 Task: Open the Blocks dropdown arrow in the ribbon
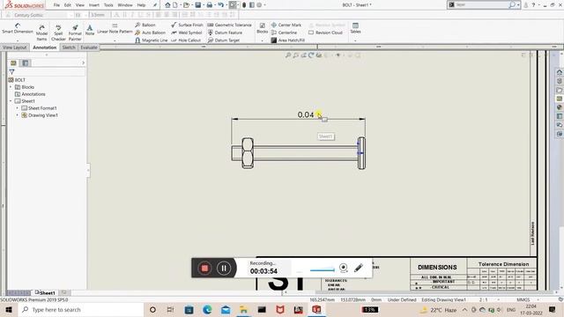(x=263, y=41)
